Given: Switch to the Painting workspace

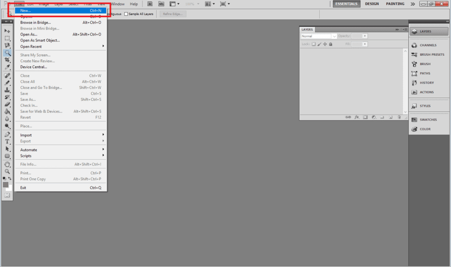Looking at the screenshot, I should (395, 4).
